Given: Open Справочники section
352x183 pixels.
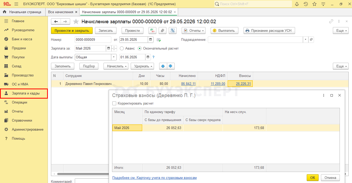Looking at the screenshot, I should pyautogui.click(x=24, y=121).
